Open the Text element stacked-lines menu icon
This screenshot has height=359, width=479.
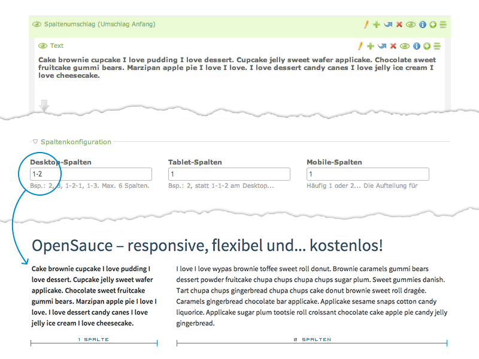pyautogui.click(x=437, y=46)
